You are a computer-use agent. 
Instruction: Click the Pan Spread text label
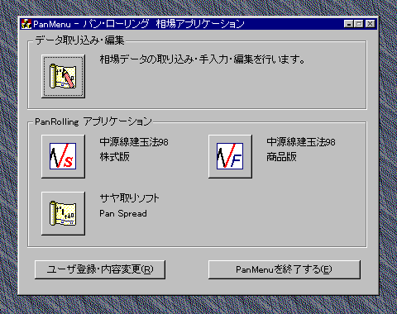pyautogui.click(x=123, y=213)
